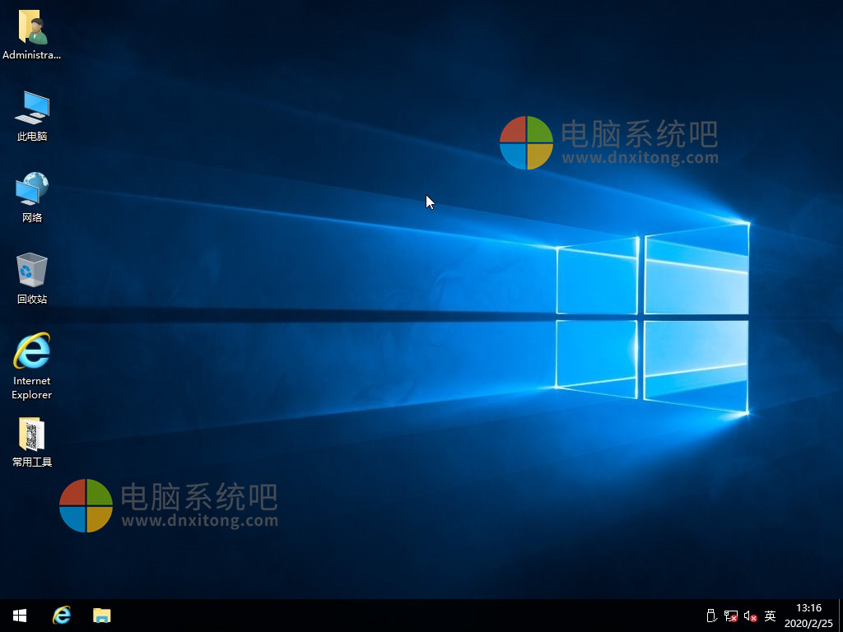Unmute sound via the muted speaker tray icon

coord(750,616)
